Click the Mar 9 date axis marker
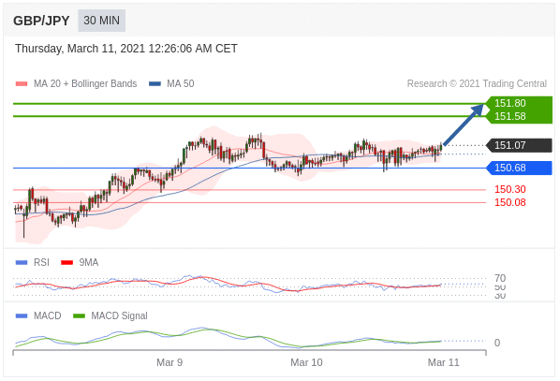The height and width of the screenshot is (381, 560). 169,362
